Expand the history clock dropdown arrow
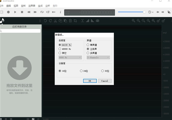 (153, 12)
